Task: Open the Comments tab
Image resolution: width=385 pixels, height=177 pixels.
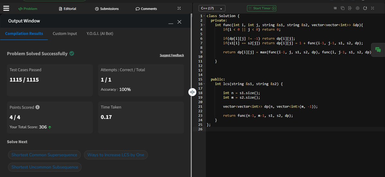Action: pyautogui.click(x=146, y=9)
